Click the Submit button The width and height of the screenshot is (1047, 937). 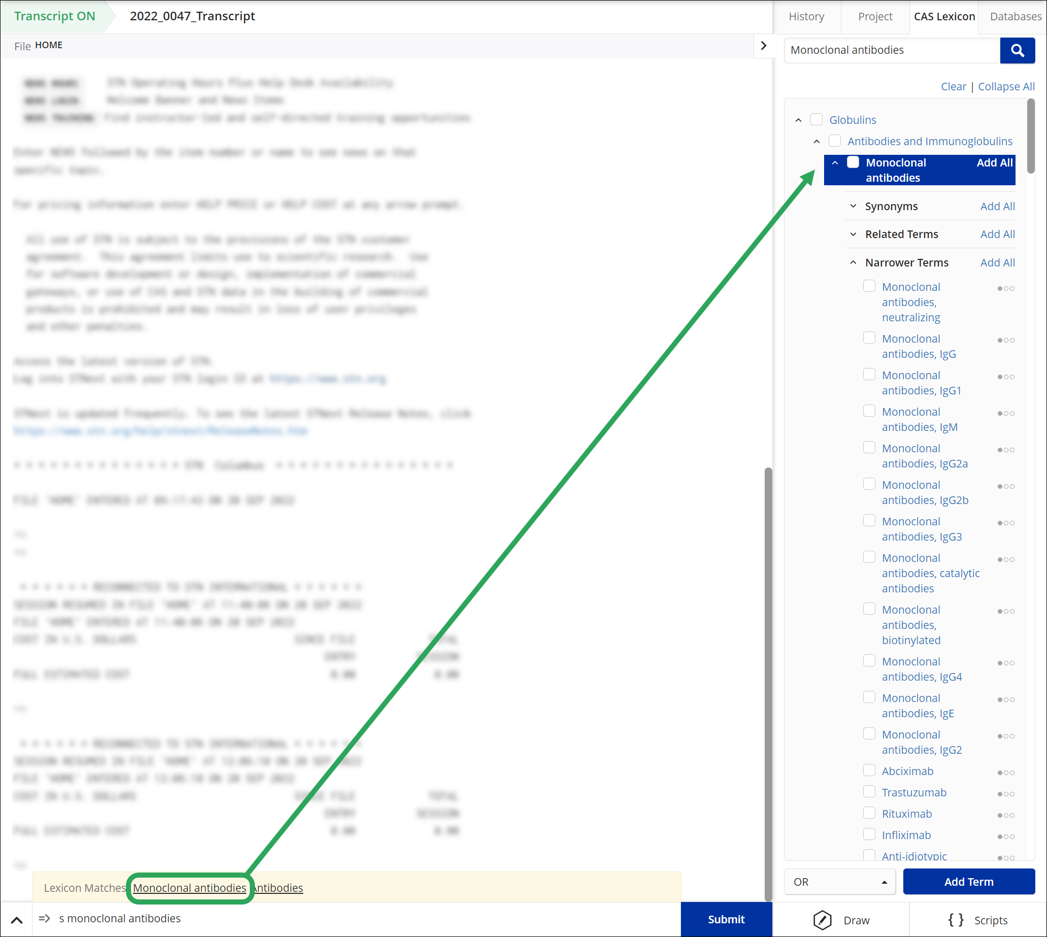726,920
